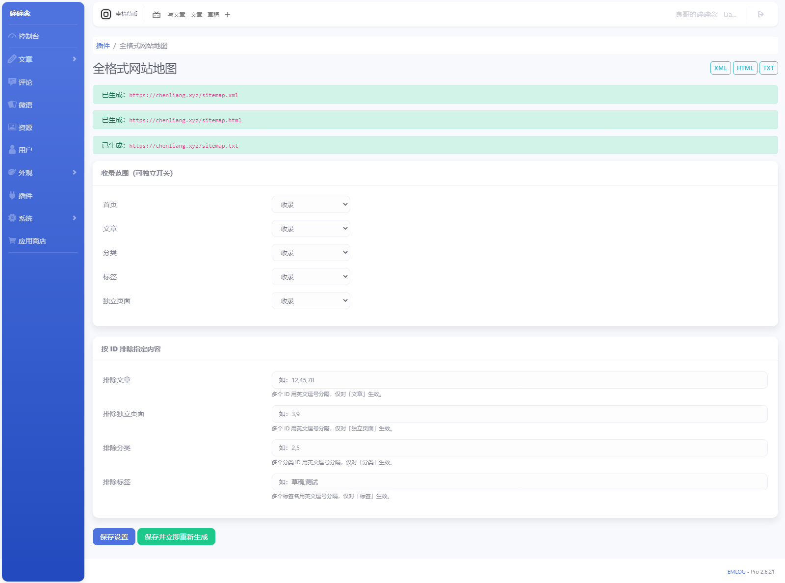785x583 pixels.
Task: Open the 标签 inclusion dropdown
Action: [x=311, y=277]
